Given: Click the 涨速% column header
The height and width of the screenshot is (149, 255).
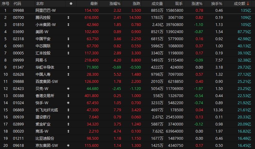Looking at the screenshot, I should pos(197,3).
